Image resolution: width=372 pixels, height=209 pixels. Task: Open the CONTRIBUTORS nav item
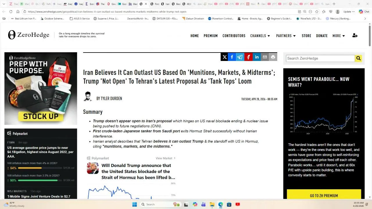click(x=234, y=36)
